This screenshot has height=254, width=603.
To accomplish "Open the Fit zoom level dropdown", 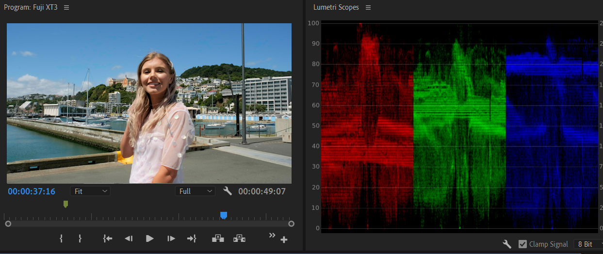I will (90, 191).
